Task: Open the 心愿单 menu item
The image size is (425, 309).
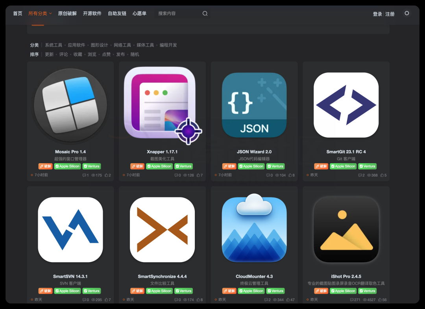Action: click(x=140, y=13)
